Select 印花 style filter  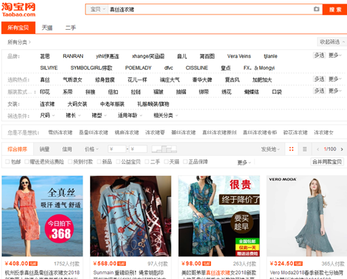pos(45,92)
